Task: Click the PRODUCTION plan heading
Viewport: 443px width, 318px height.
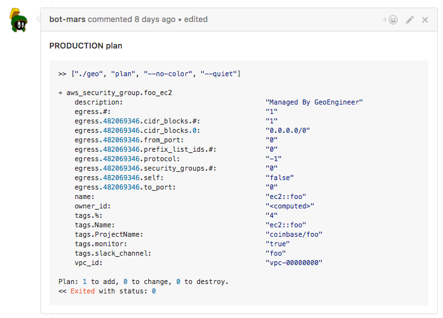Action: point(86,46)
